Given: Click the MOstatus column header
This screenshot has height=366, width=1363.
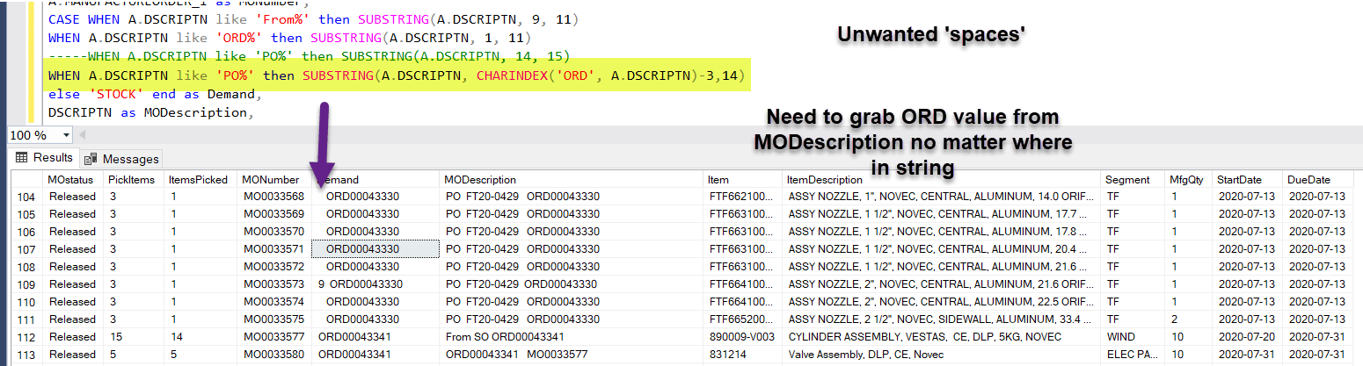Looking at the screenshot, I should pyautogui.click(x=69, y=179).
